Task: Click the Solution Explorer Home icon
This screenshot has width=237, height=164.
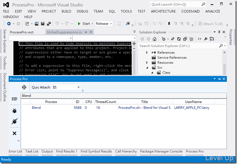Action: 155,39
